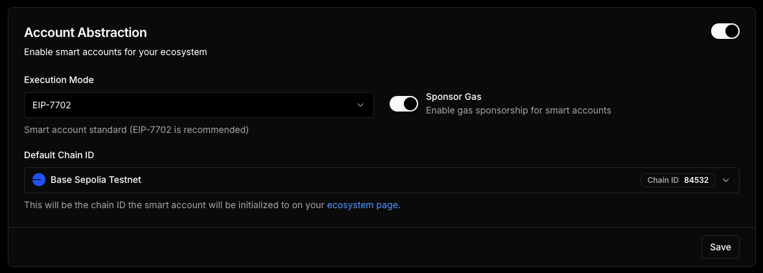Open the ecosystem page link

click(x=363, y=205)
